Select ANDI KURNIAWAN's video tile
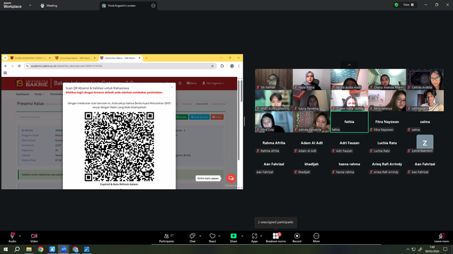Viewport: 453px width, 254px height. [274, 100]
